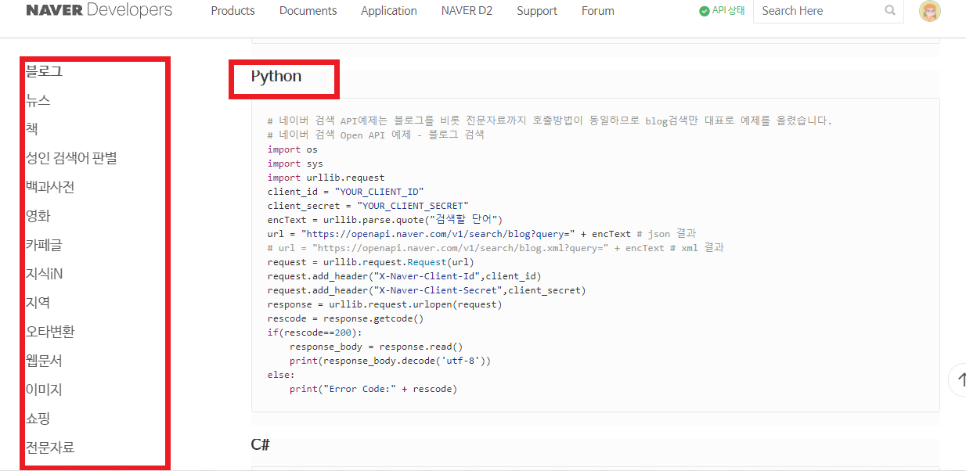Select 이미지 in the sidebar

pos(44,390)
